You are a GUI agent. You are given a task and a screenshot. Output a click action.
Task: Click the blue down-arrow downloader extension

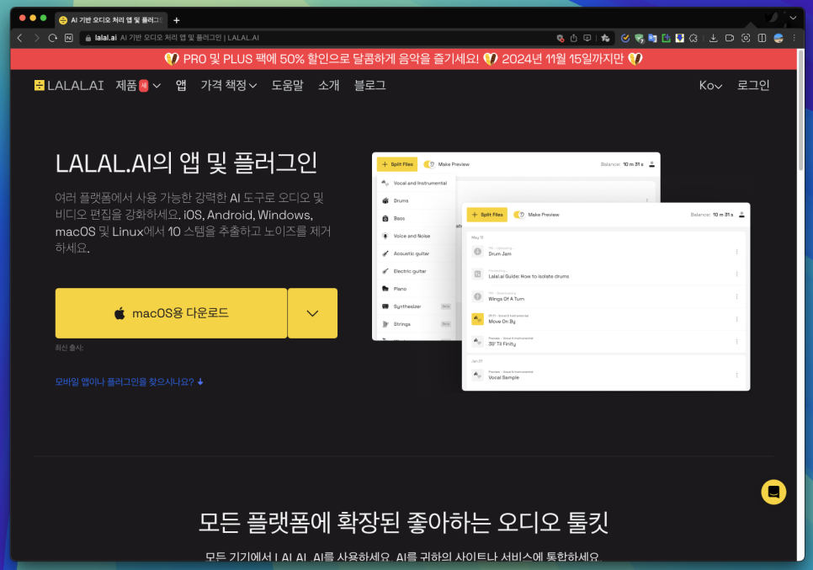[x=679, y=38]
